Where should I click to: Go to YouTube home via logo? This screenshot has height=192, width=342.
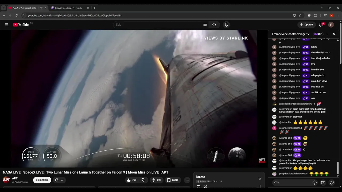click(21, 25)
